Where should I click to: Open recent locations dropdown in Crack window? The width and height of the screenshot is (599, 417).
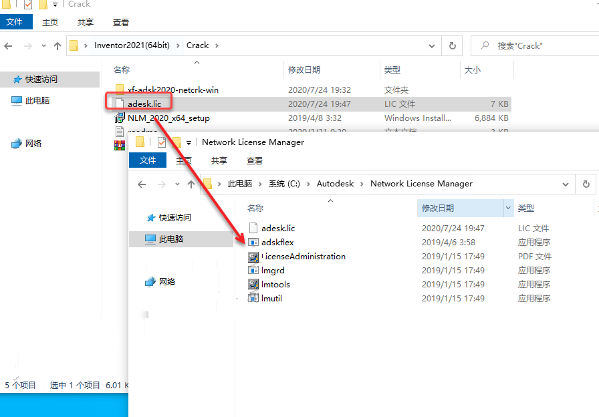tap(43, 46)
